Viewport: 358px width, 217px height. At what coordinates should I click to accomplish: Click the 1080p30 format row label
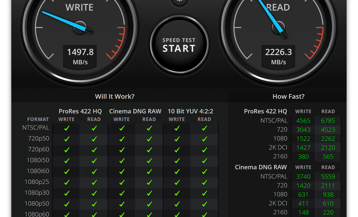coord(37,193)
